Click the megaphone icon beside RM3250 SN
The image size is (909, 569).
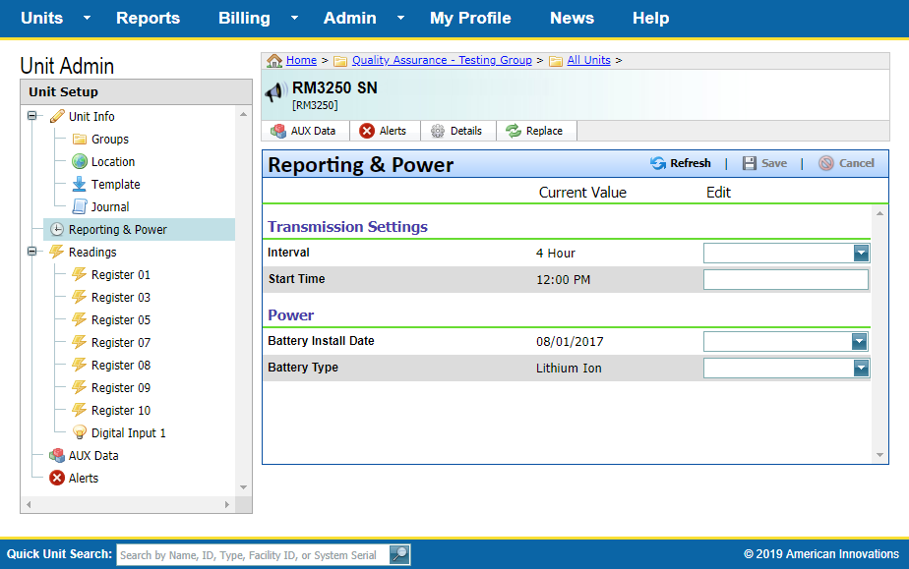(274, 93)
